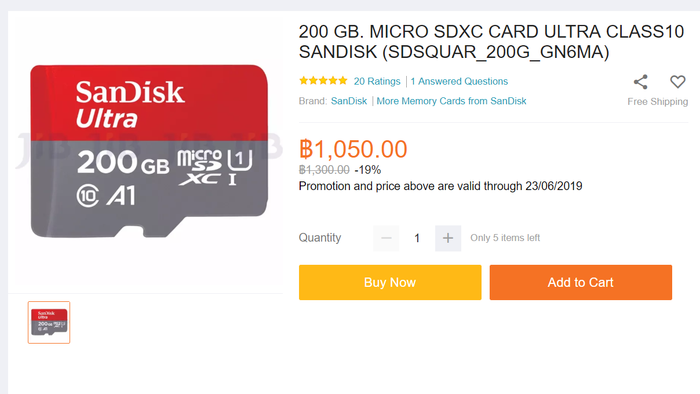Screen dimensions: 700x394
Task: Click the five-star rating icons
Action: tap(323, 81)
